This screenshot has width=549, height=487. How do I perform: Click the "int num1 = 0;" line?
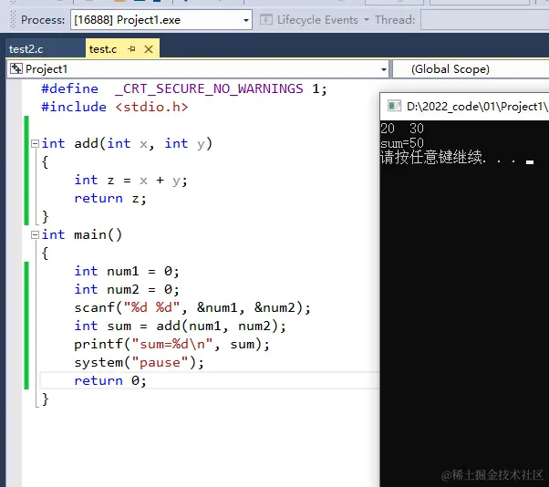(127, 272)
